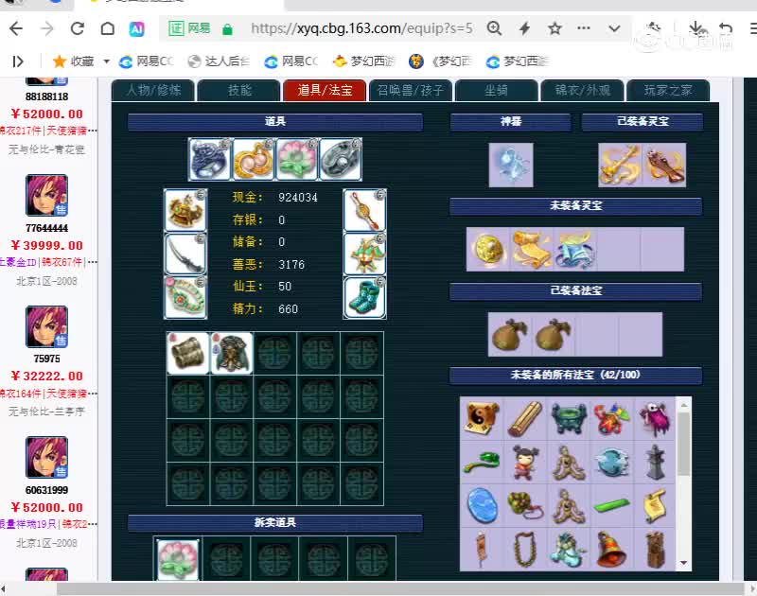Switch to the 人物/修炼 tab
The image size is (757, 596).
(x=153, y=90)
